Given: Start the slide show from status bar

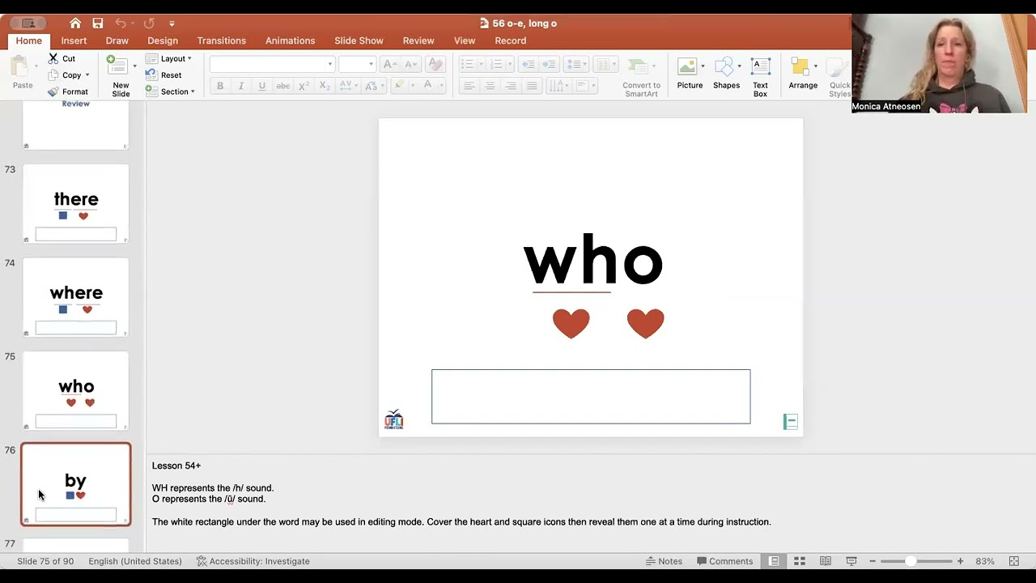Looking at the screenshot, I should 851,561.
